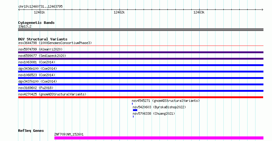Image resolution: width=272 pixels, height=141 pixels.
Task: Click the dgv3436n100 Coe2014 blue bar
Action: click(141, 72)
